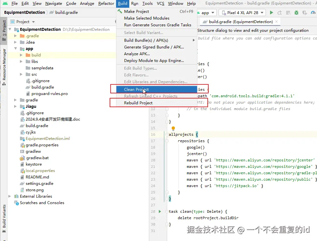Click the Apply Code Changes icon
Image resolution: width=317 pixels, height=241 pixels.
click(x=288, y=13)
